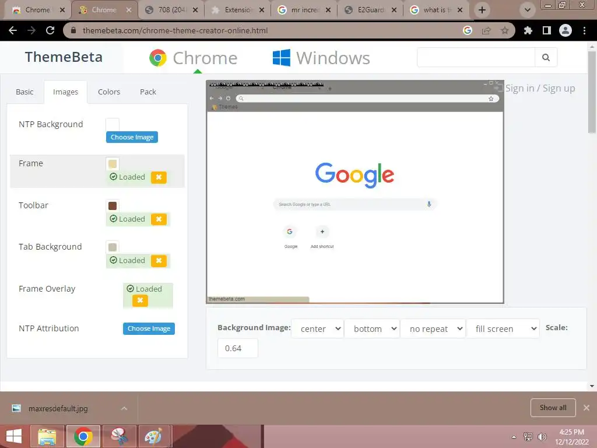Choose Image for NTP Background
Screen dimensions: 597x448
coord(132,137)
